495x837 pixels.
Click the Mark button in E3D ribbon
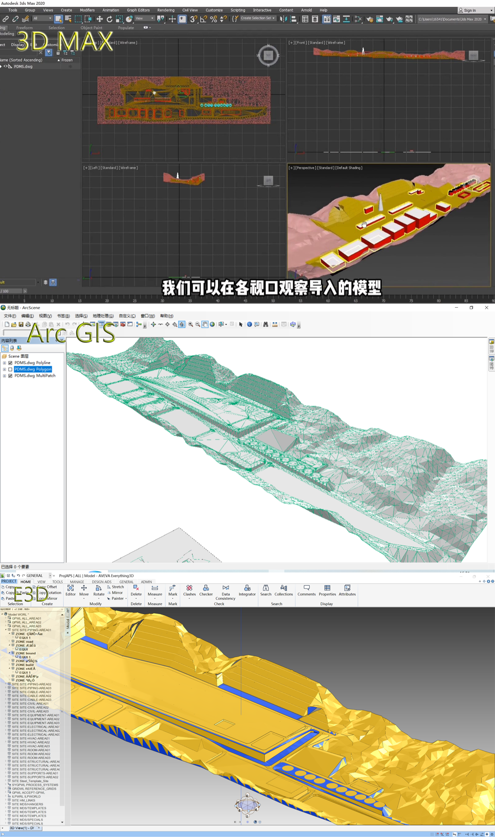point(173,591)
